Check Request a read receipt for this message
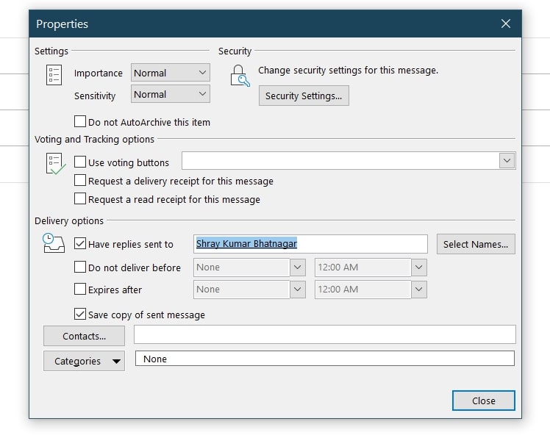The width and height of the screenshot is (550, 438). [80, 199]
